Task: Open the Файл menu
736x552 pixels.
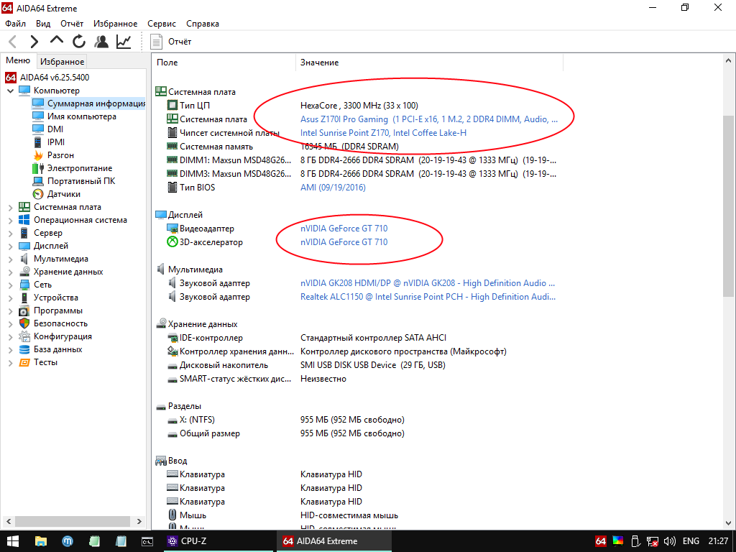Action: pos(16,24)
